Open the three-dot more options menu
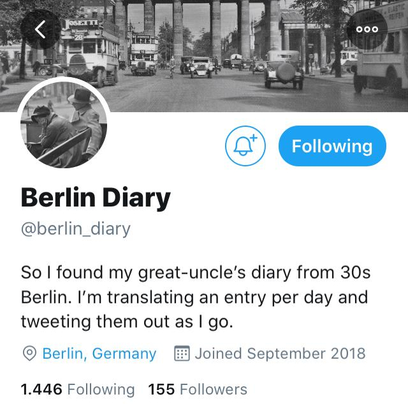The height and width of the screenshot is (413, 408). [367, 29]
